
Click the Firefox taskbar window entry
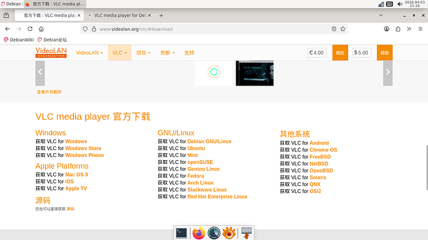55,4
